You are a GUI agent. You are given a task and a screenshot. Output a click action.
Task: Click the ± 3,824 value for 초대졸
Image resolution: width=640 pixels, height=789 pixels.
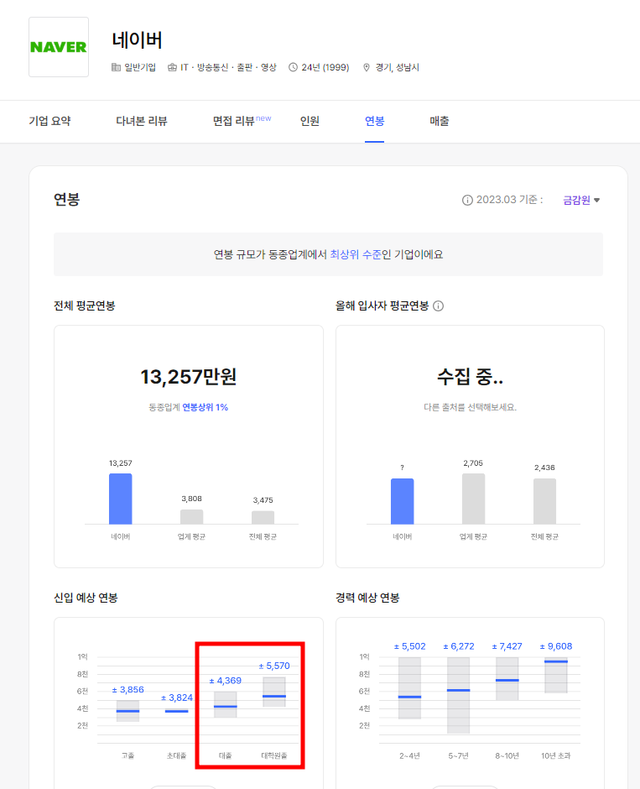coord(177,698)
